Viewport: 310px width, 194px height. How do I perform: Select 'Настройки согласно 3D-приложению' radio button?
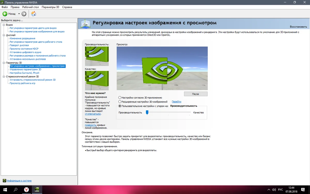tap(120, 98)
